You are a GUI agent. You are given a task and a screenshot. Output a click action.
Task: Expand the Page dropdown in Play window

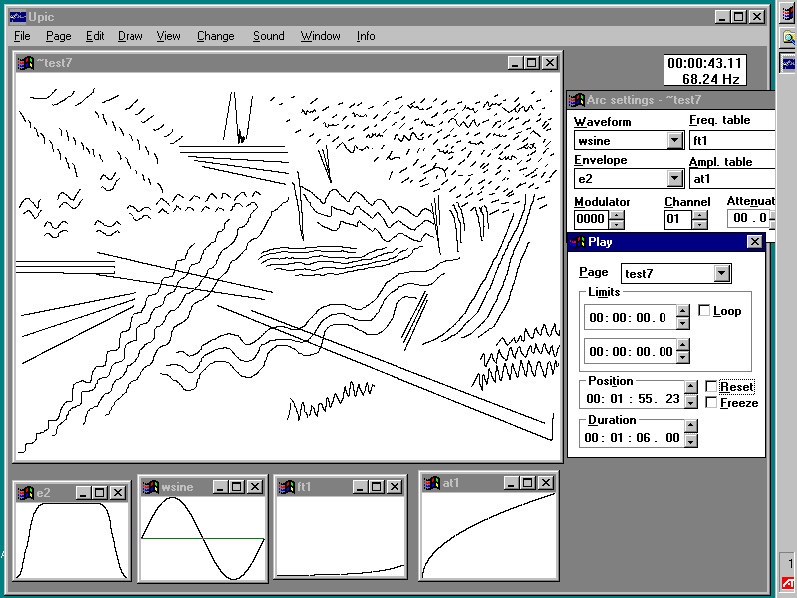(x=721, y=273)
